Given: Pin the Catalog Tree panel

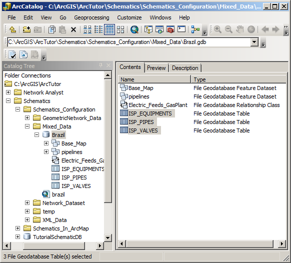Looking at the screenshot, I should pyautogui.click(x=101, y=65).
